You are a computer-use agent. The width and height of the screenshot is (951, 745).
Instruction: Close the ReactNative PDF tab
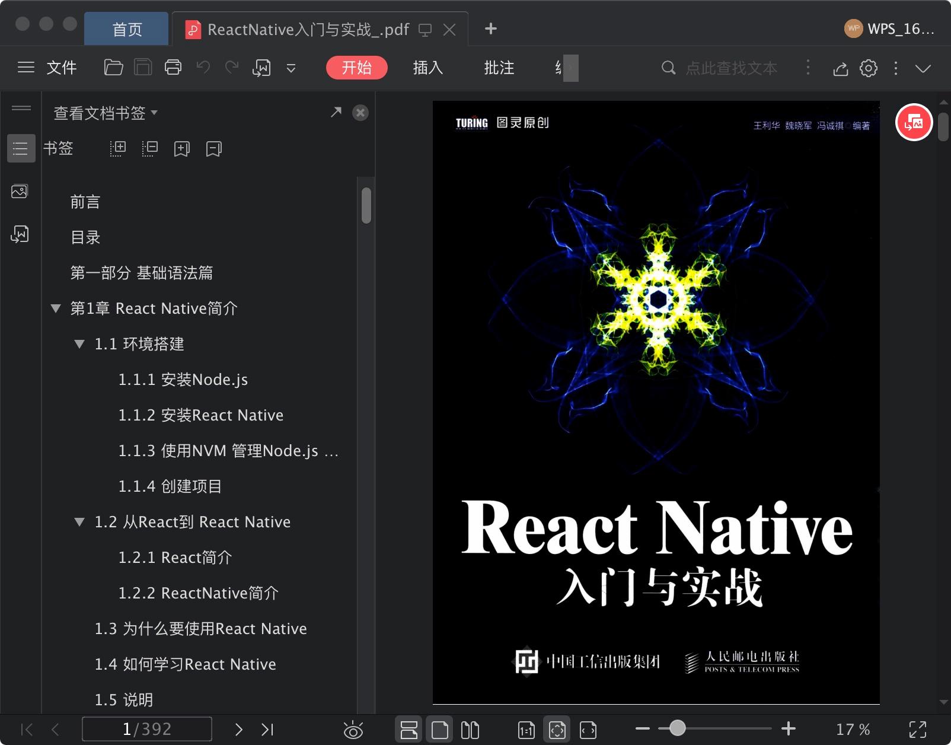pyautogui.click(x=450, y=30)
